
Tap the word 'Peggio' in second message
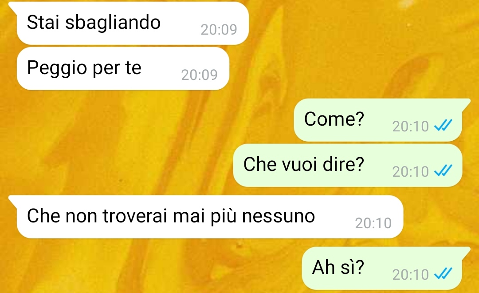click(57, 68)
